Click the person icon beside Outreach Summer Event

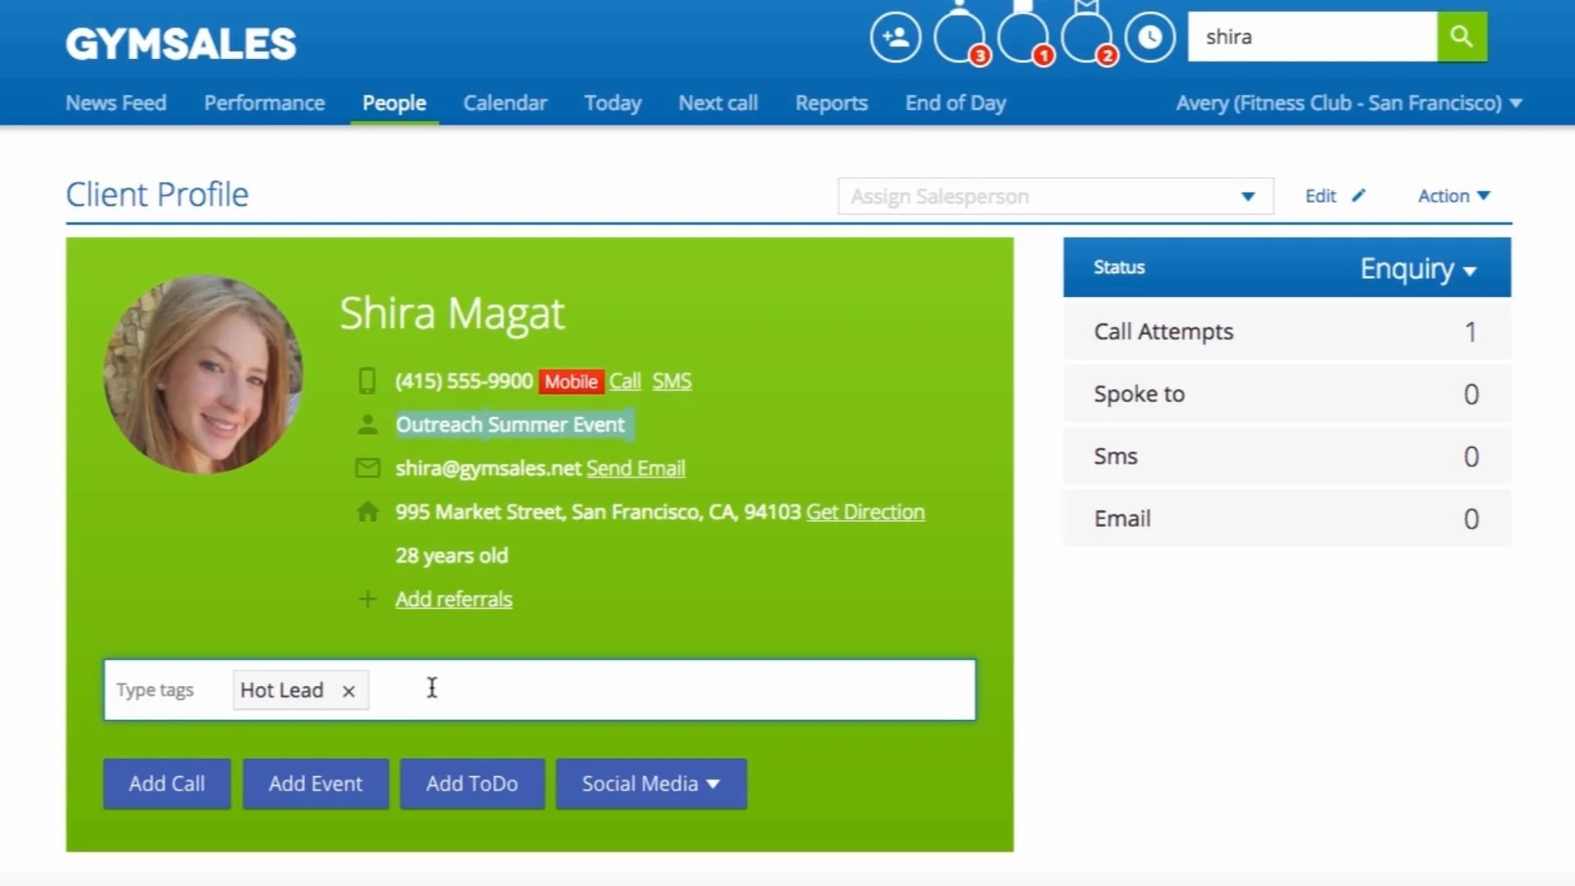click(x=367, y=424)
